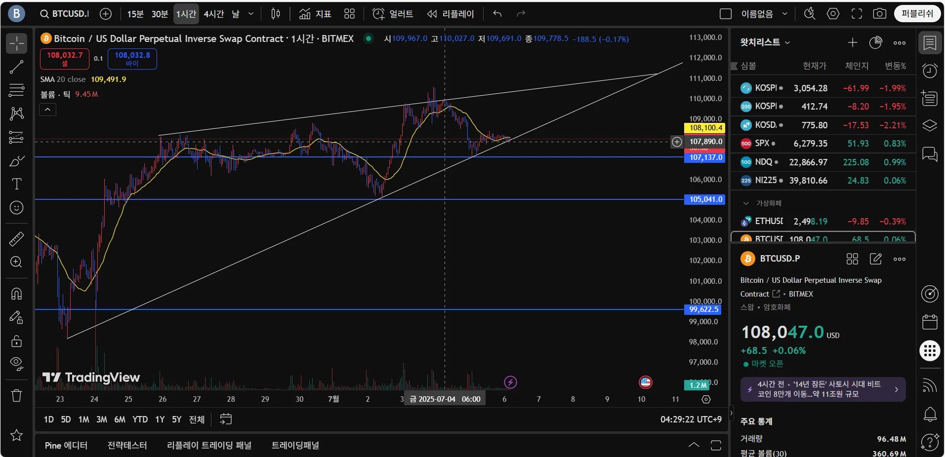Lock all drawing tools
This screenshot has height=457, width=945.
[x=16, y=341]
